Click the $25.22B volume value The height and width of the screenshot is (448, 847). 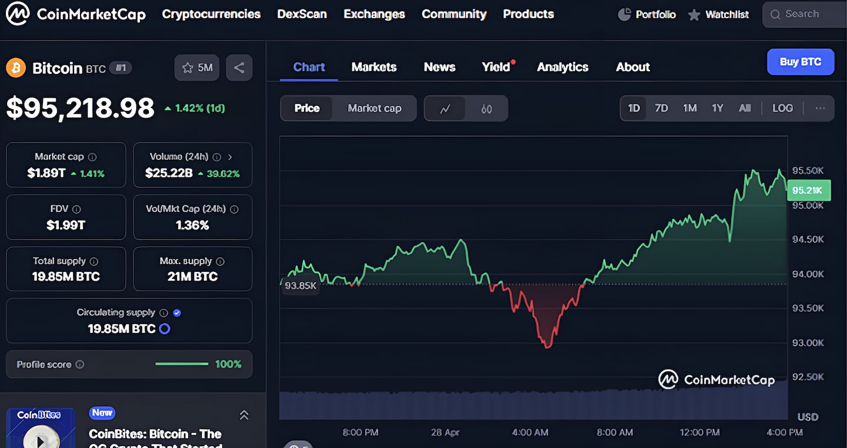169,173
